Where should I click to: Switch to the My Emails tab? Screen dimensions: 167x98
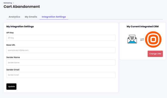pos(31,17)
